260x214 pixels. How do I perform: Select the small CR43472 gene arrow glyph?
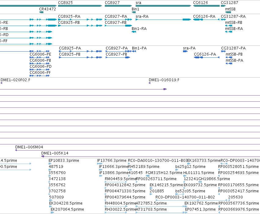pos(41,12)
